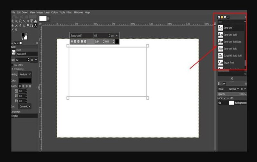257x162 pixels.
Task: Open the Windows menu
Action: (x=78, y=12)
